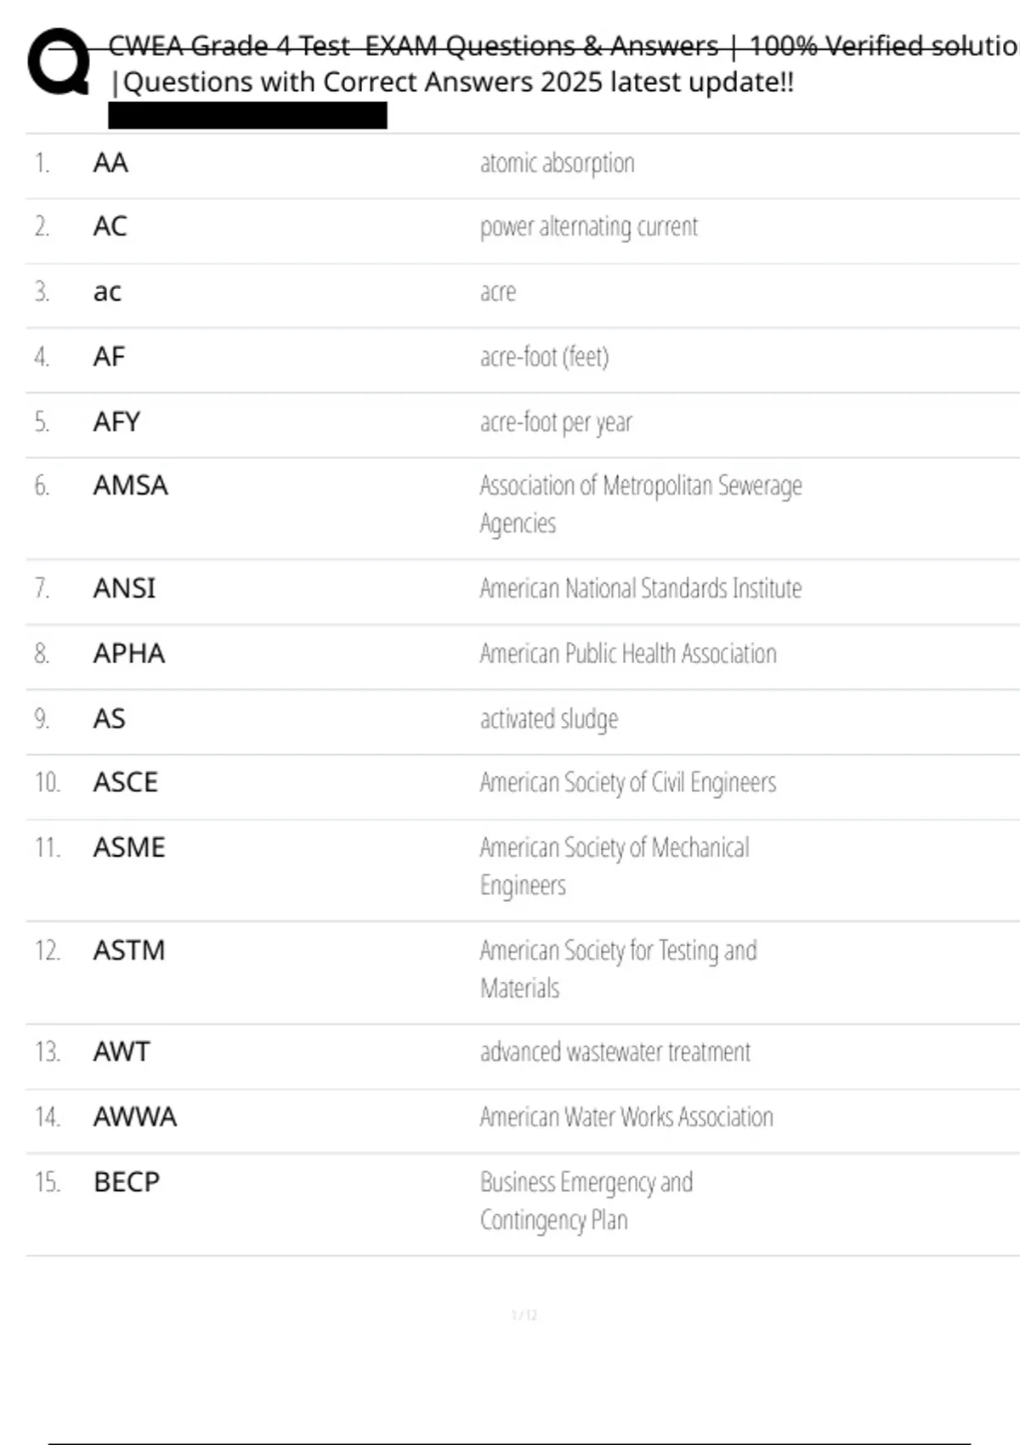Select the 'acre-foot (feet)' definition
The height and width of the screenshot is (1445, 1020).
pyautogui.click(x=544, y=357)
